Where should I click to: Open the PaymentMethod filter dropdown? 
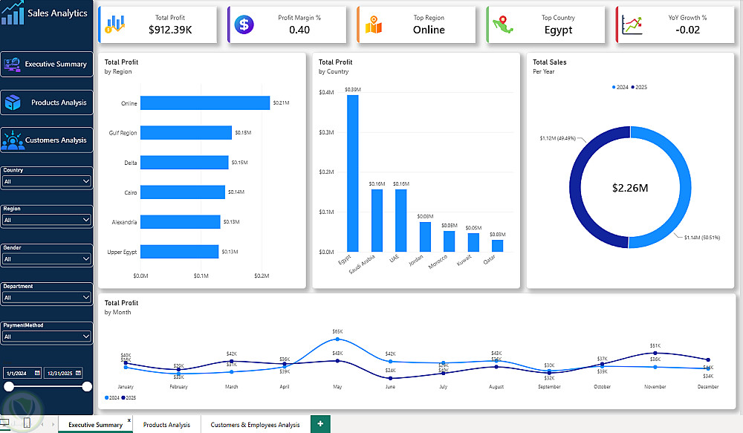pyautogui.click(x=46, y=336)
